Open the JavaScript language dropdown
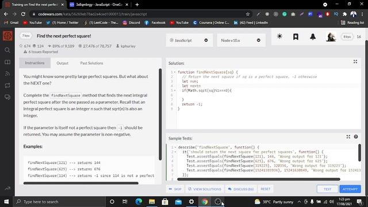This screenshot has width=368, height=207. [189, 40]
